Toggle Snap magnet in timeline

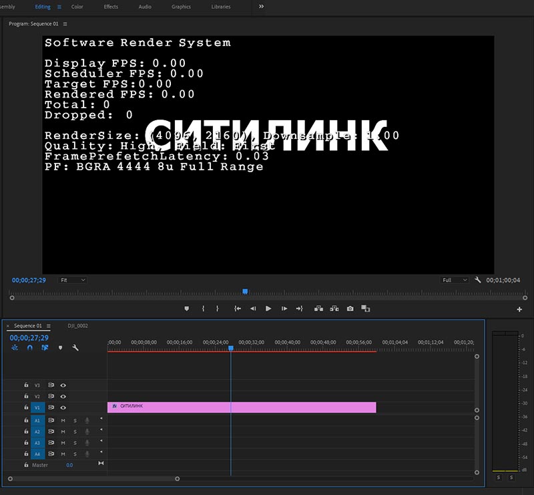pyautogui.click(x=30, y=348)
